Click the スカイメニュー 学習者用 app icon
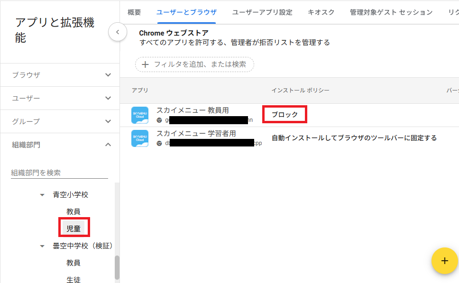Image resolution: width=459 pixels, height=283 pixels. click(x=140, y=138)
